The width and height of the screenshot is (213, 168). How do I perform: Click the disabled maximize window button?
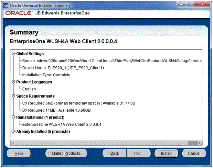(x=190, y=4)
